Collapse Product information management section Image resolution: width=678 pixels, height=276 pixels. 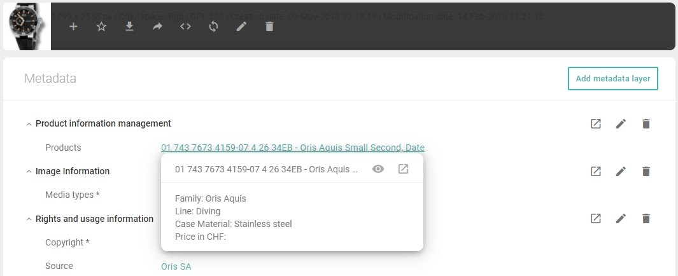coord(29,124)
